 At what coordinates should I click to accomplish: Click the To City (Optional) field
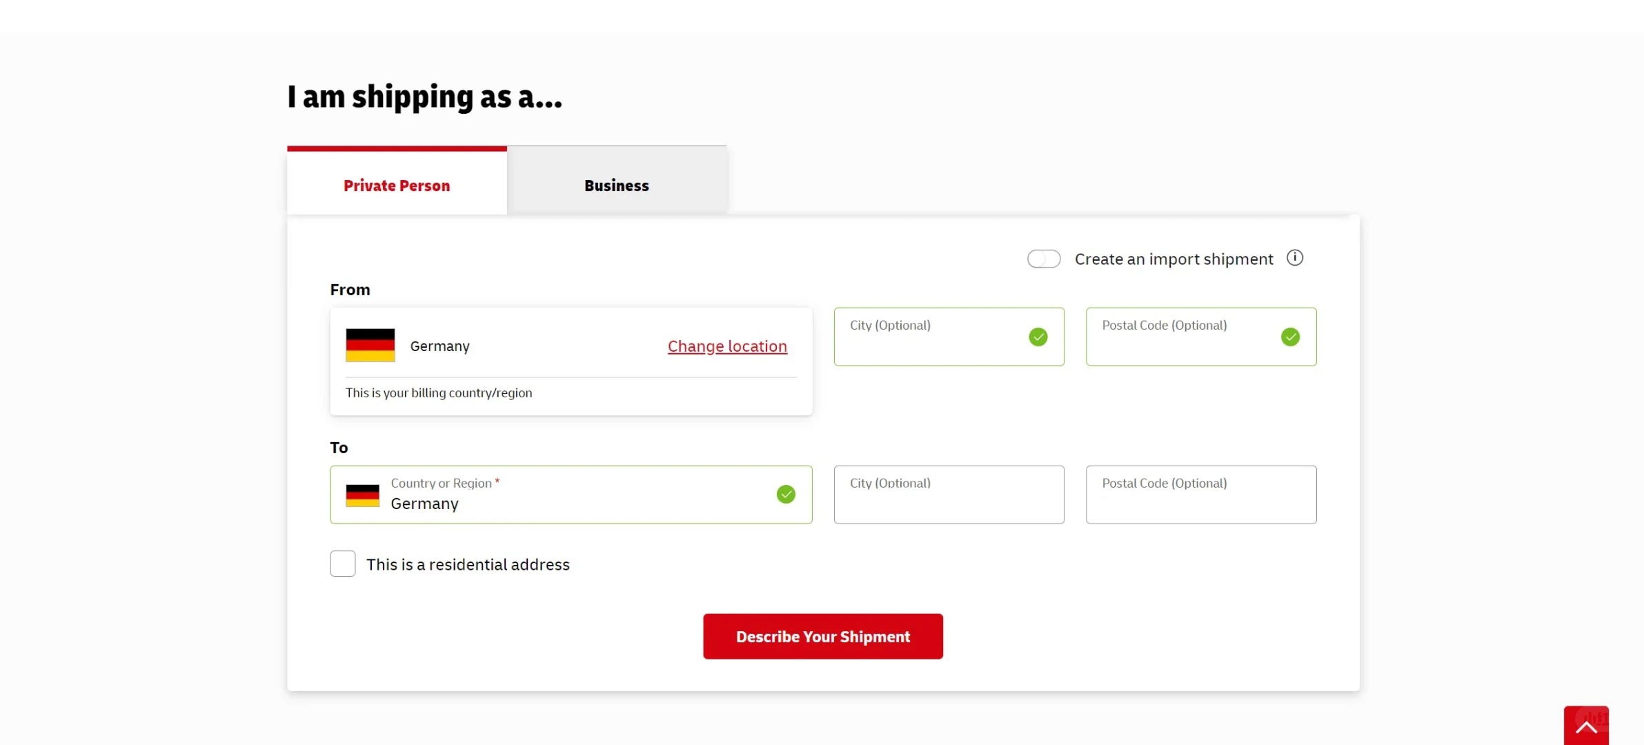point(948,495)
